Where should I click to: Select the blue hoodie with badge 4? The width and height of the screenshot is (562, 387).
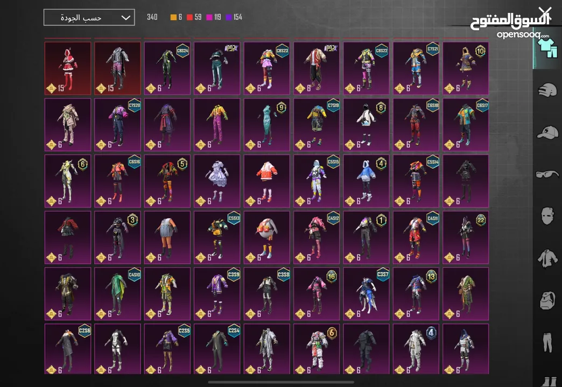click(366, 181)
